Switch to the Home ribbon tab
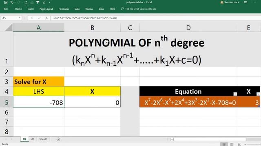This screenshot has height=146, width=261. point(18,9)
